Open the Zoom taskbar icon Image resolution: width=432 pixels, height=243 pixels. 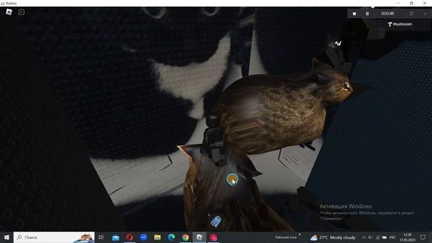(144, 237)
